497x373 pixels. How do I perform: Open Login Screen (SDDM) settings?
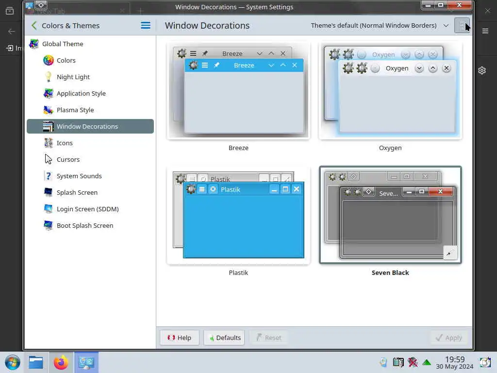click(x=90, y=209)
